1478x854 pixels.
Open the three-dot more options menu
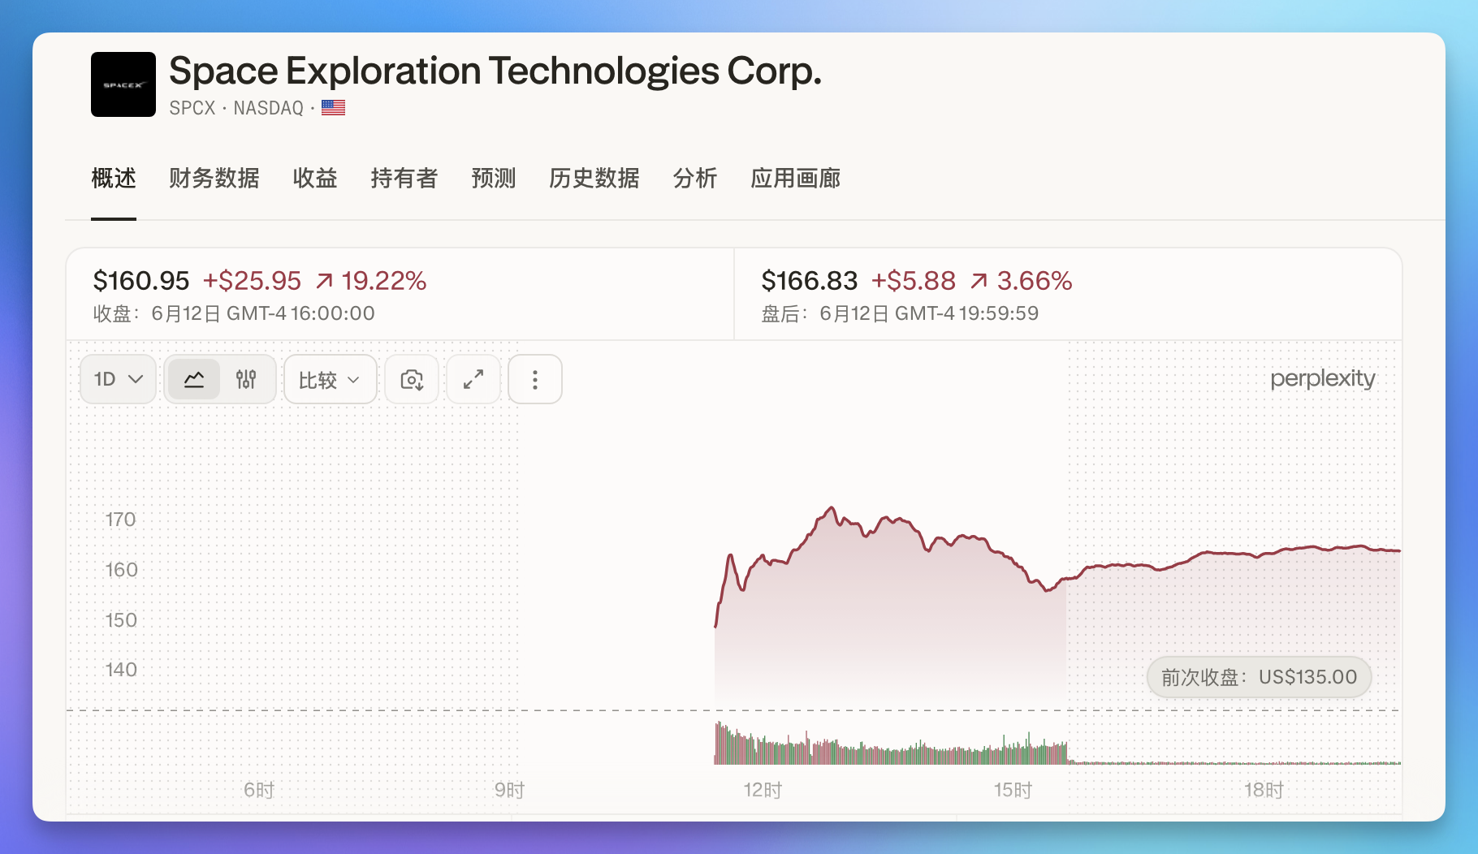pos(535,379)
